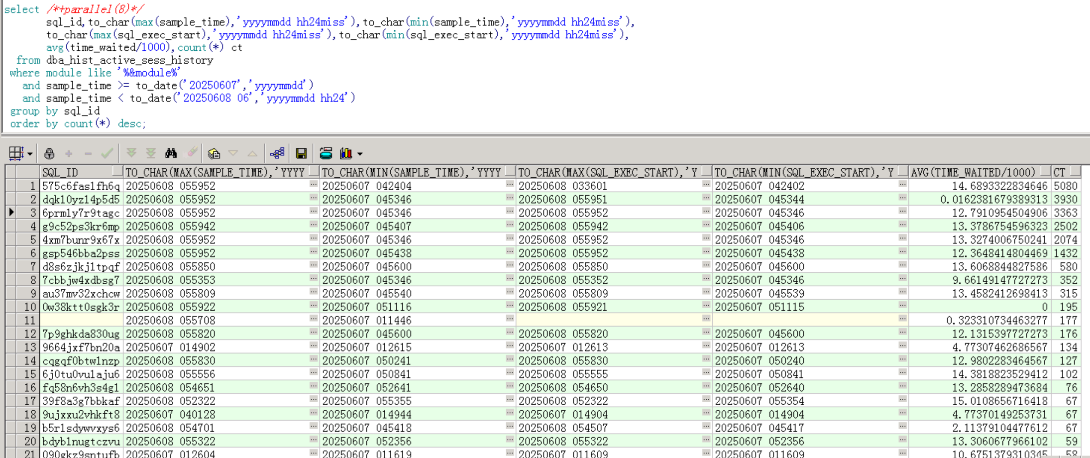Click the SQL_ID cell 9664jxf7bn20a
This screenshot has width=1090, height=458.
coord(81,347)
